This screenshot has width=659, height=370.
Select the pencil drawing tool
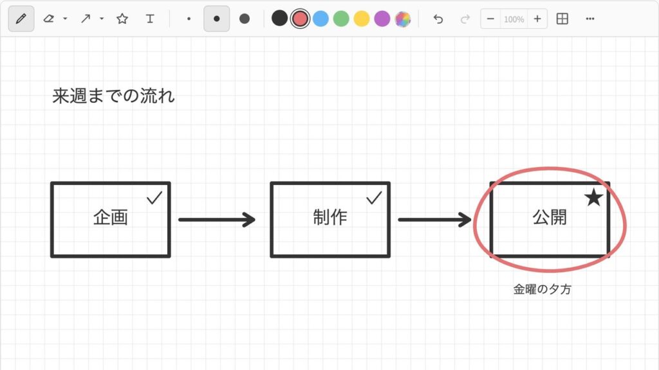point(21,19)
